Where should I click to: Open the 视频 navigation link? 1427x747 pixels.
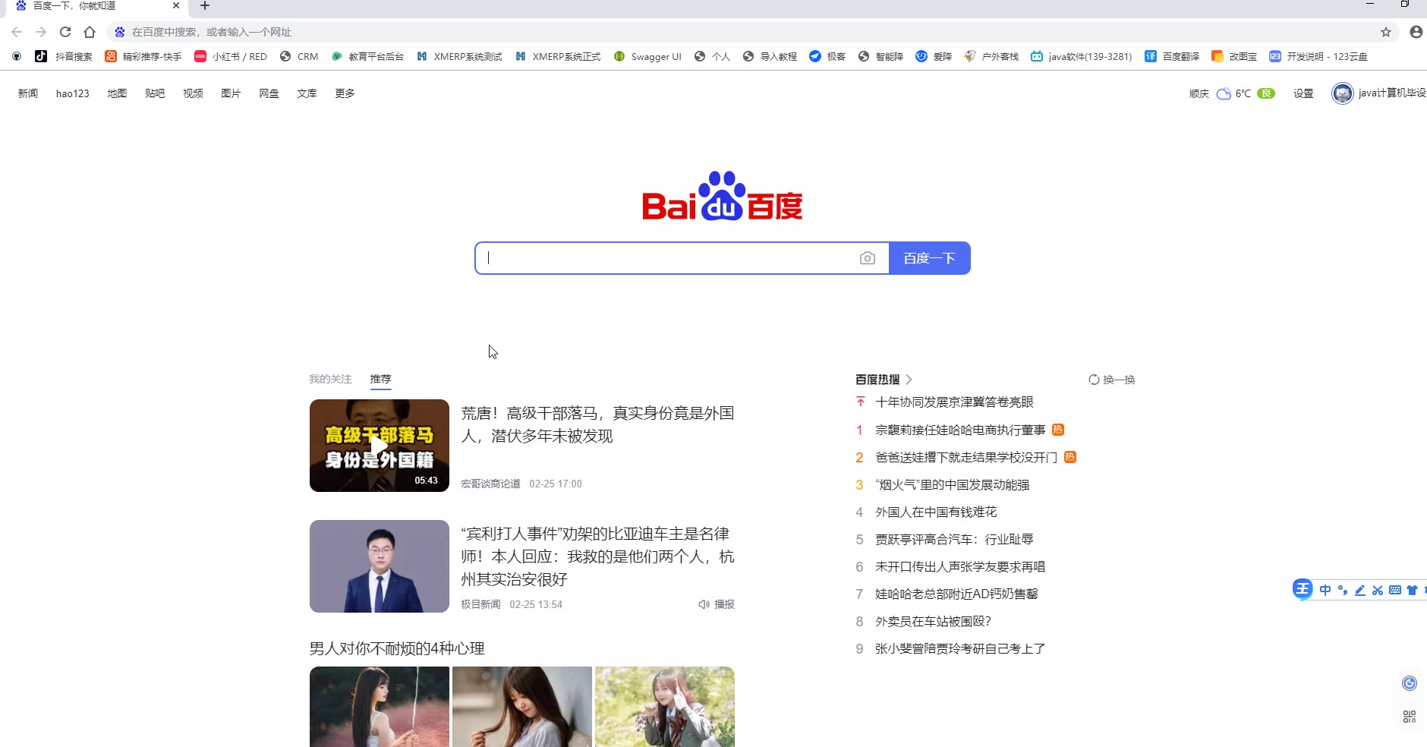[193, 93]
